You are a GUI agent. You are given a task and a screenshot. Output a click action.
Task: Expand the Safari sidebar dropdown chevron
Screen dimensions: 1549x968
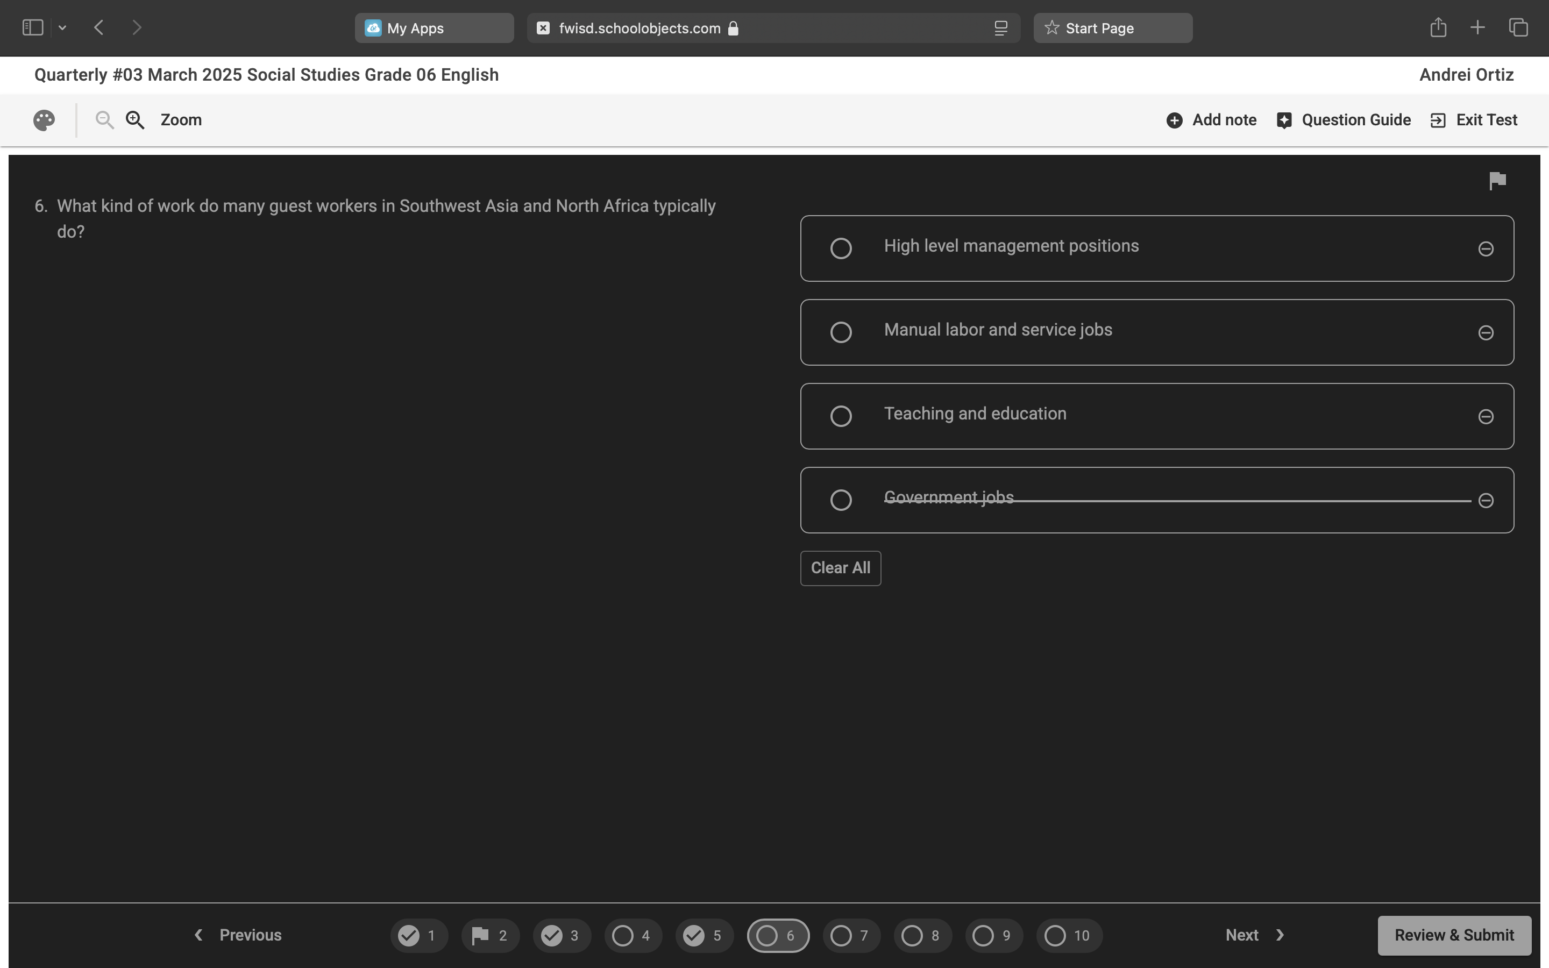tap(62, 27)
